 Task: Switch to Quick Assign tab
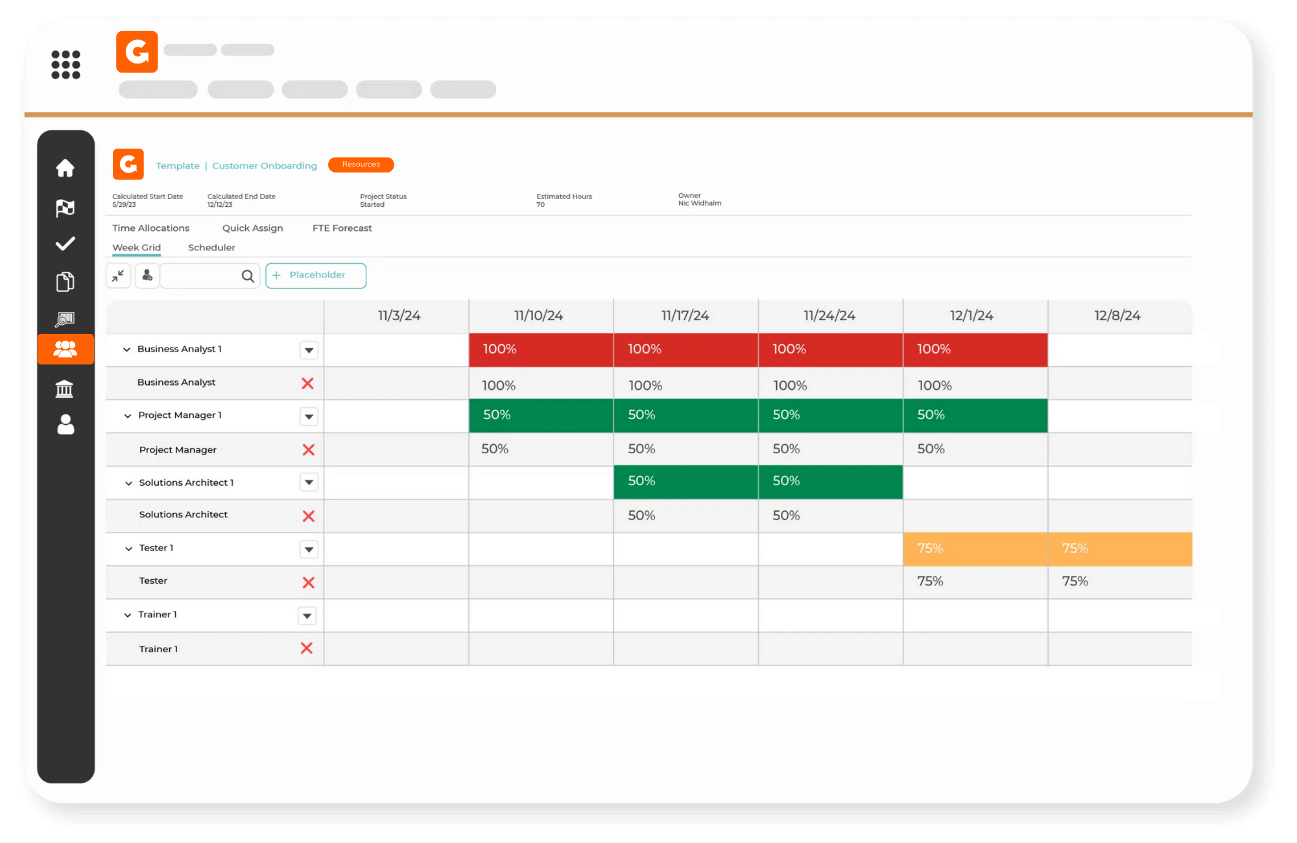tap(252, 228)
